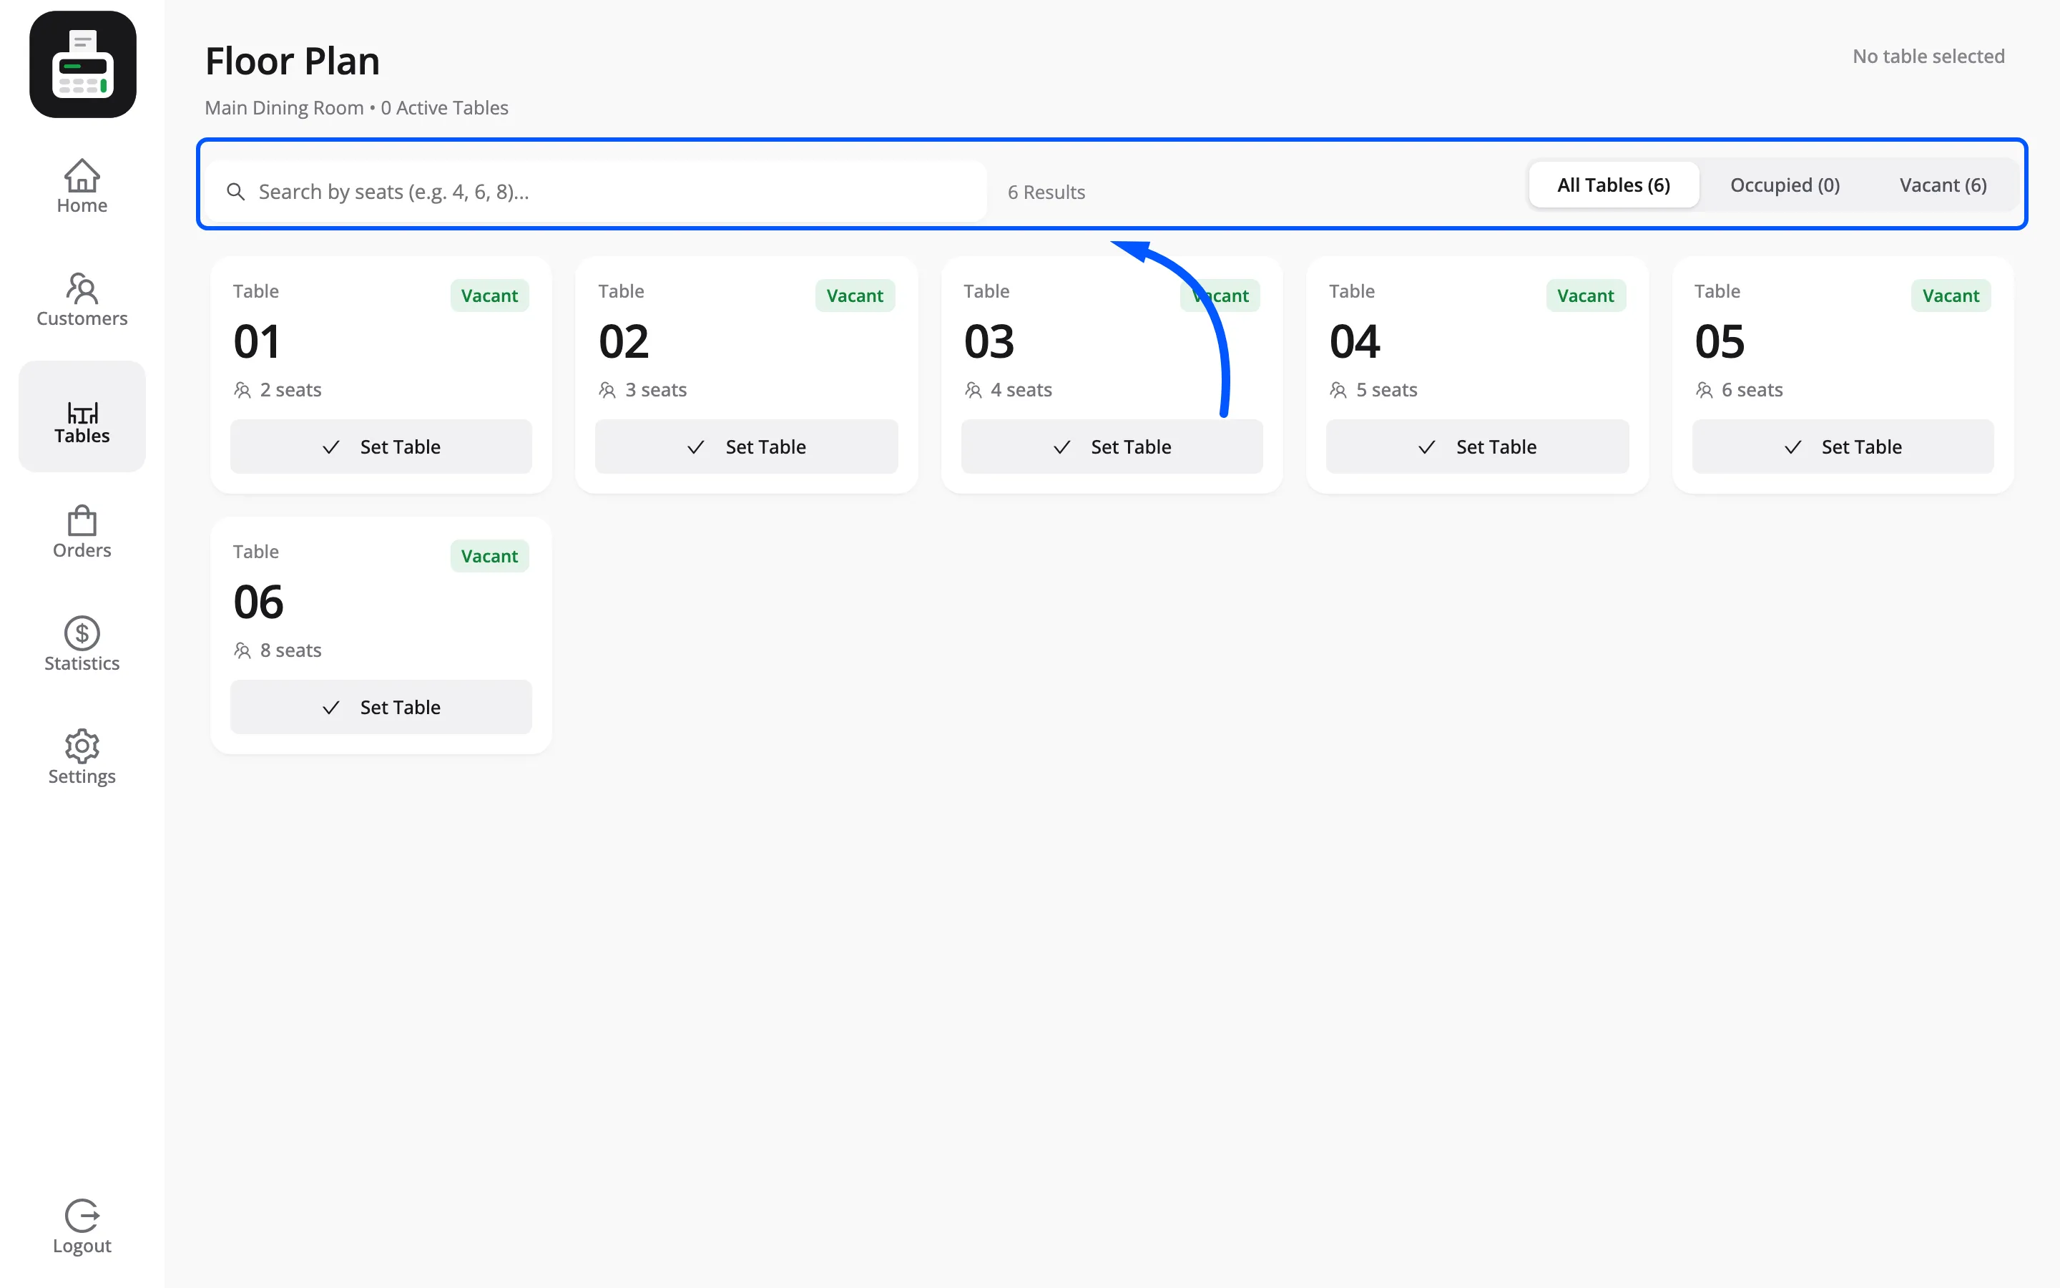Screen dimensions: 2060x1288
Task: Click the '4 seats' label
Action: point(1021,390)
